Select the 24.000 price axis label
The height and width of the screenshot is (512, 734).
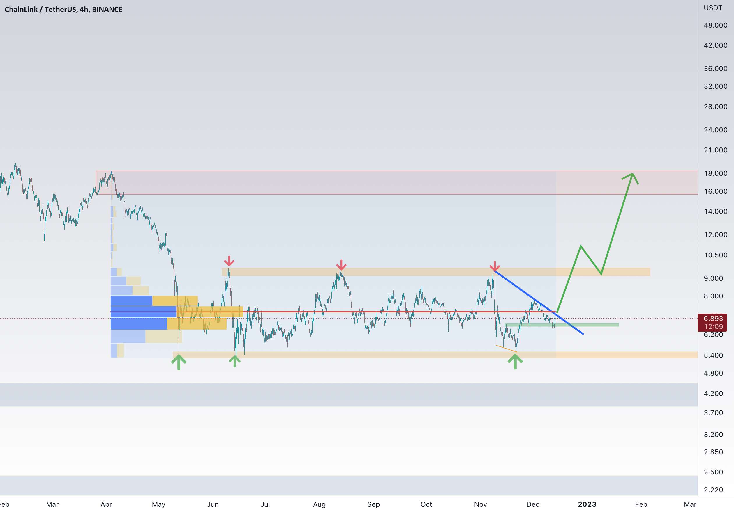(x=715, y=130)
